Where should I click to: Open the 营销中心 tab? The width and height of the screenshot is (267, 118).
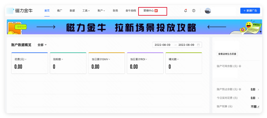151,11
